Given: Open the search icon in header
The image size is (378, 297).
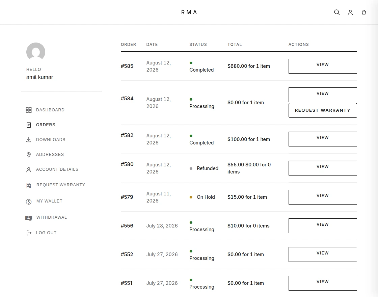Looking at the screenshot, I should [337, 12].
